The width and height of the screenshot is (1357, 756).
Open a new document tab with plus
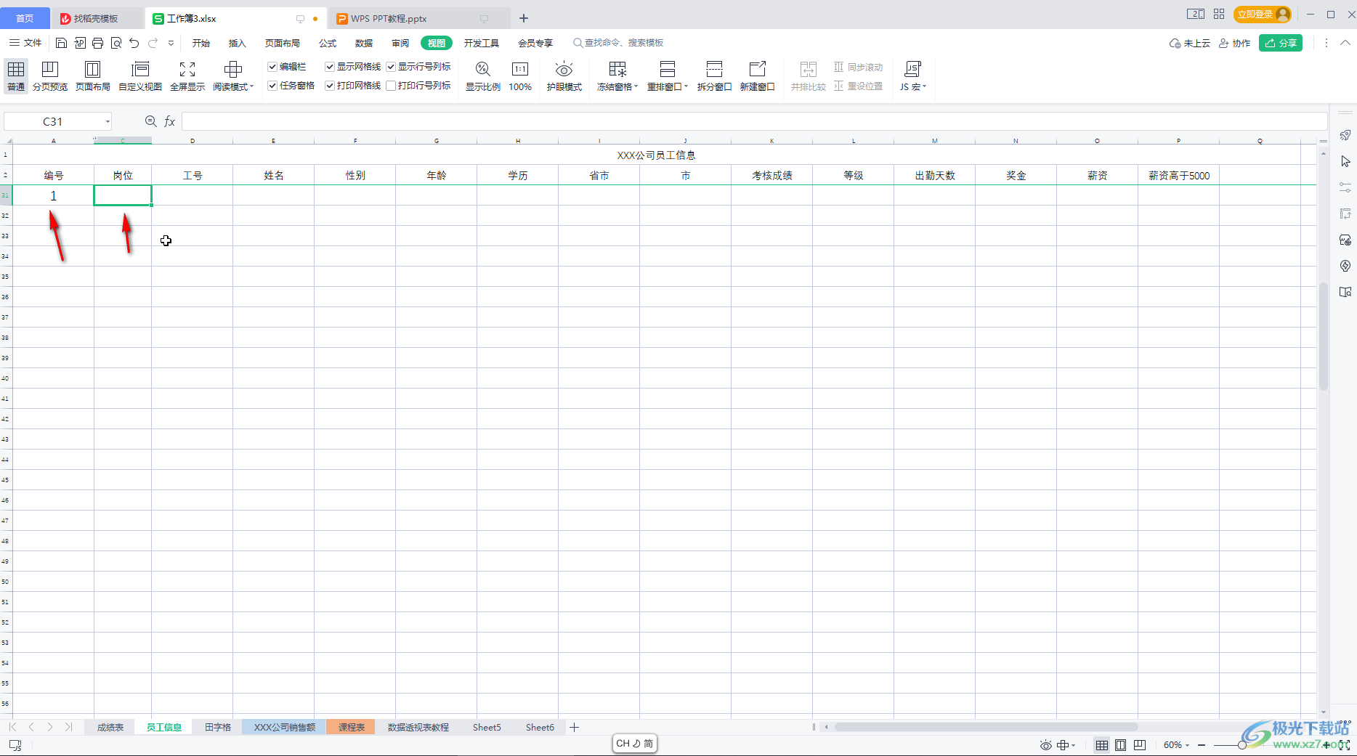pyautogui.click(x=524, y=18)
